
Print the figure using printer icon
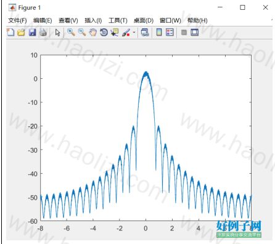coord(43,33)
